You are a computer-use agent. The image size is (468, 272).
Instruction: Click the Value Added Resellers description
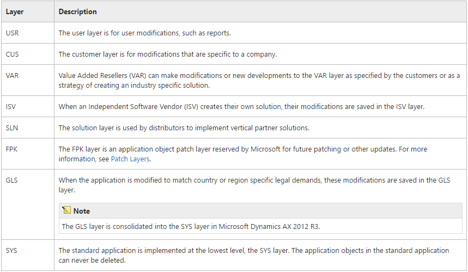pos(259,80)
